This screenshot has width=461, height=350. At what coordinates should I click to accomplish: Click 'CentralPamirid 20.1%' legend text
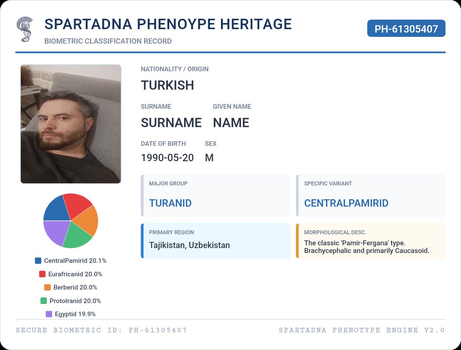pyautogui.click(x=75, y=261)
